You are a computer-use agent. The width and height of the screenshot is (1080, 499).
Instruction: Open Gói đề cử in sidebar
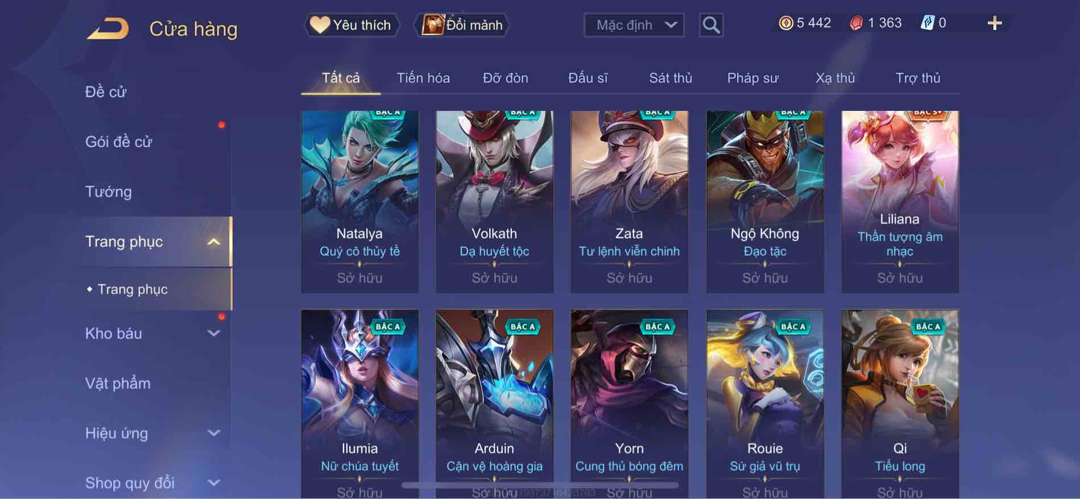(x=118, y=142)
